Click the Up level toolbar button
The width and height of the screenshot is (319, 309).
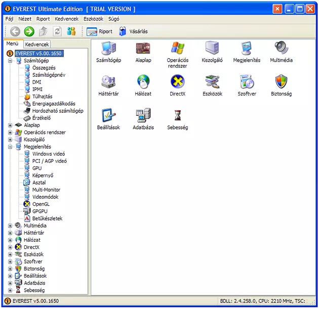click(x=43, y=31)
